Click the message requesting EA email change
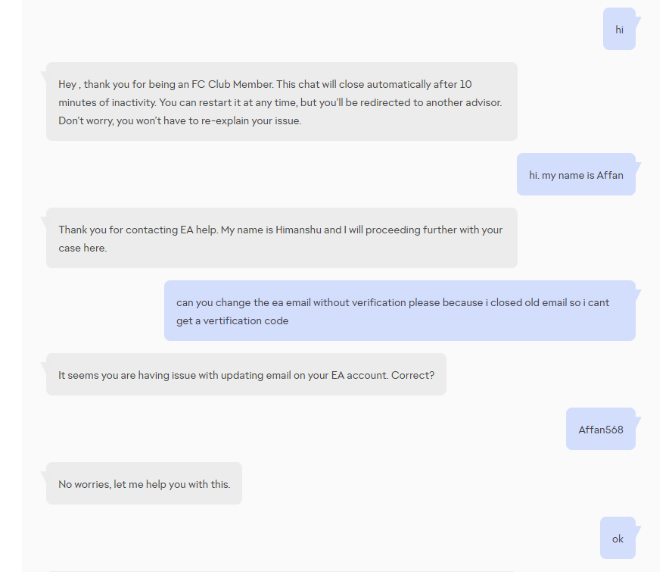This screenshot has width=672, height=572. [400, 311]
